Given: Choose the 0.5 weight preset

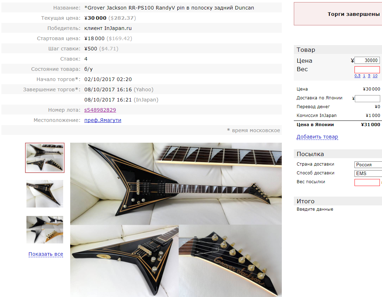Looking at the screenshot, I should (357, 76).
